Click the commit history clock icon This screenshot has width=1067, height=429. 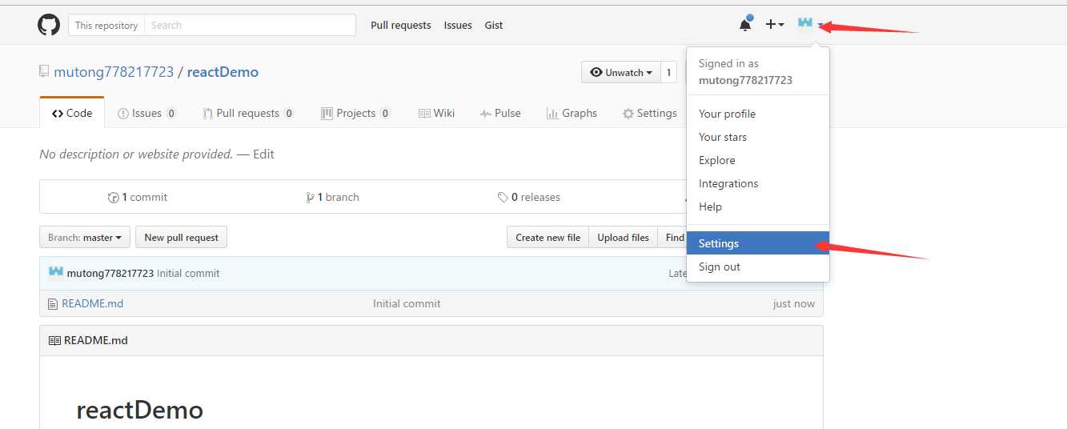(114, 198)
